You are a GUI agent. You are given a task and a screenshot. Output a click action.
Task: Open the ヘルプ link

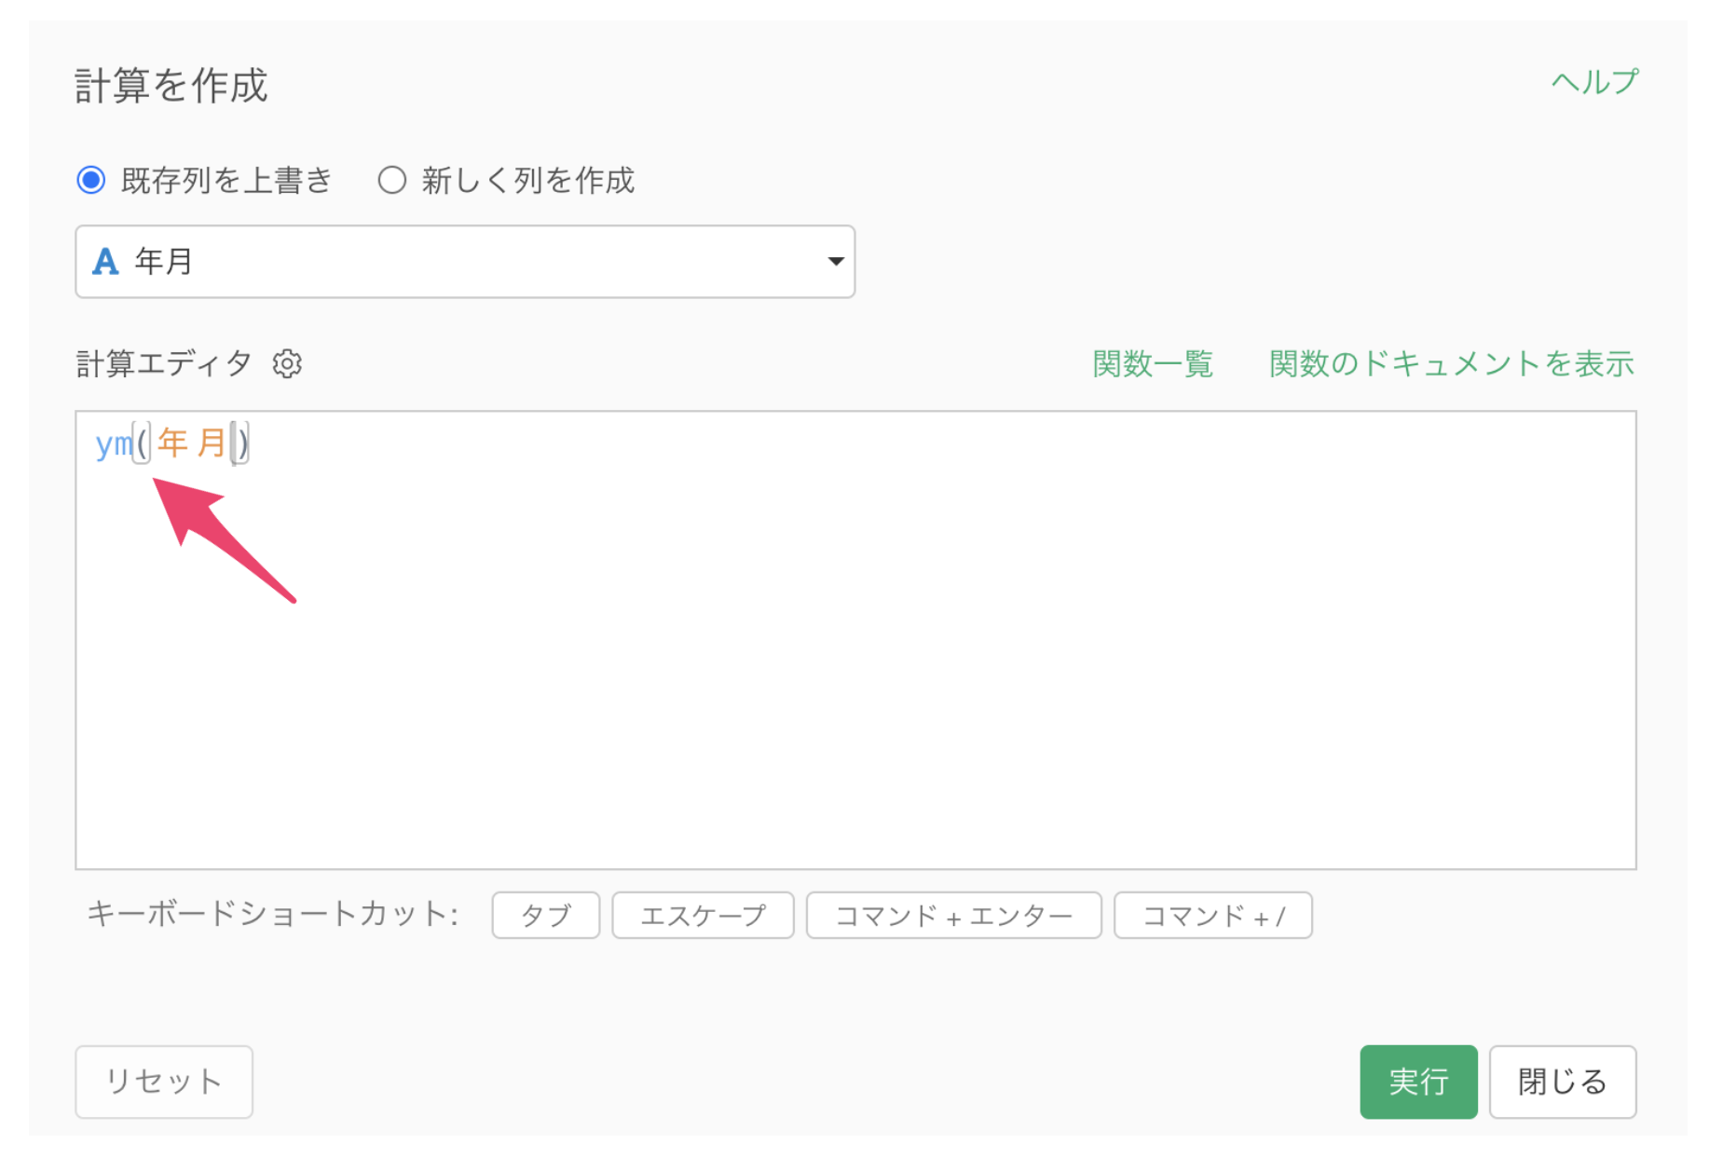1593,82
